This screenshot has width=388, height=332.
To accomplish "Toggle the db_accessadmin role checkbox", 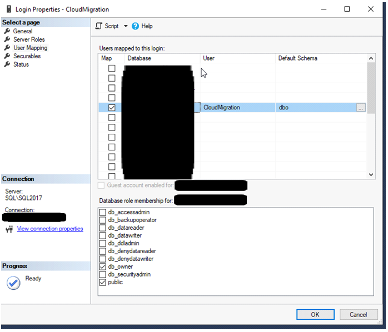I will [102, 212].
